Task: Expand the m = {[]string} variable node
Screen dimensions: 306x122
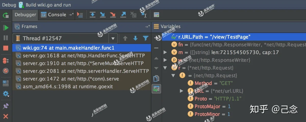Action: (165, 52)
